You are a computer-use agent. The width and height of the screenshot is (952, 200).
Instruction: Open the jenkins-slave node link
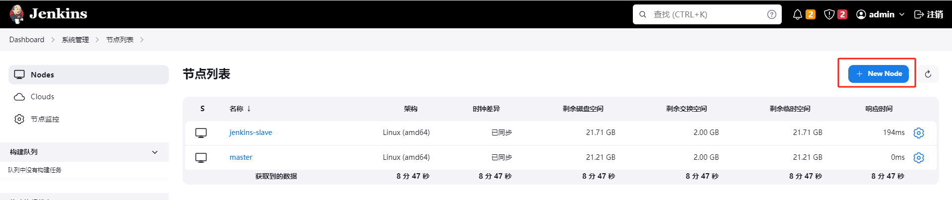[251, 133]
